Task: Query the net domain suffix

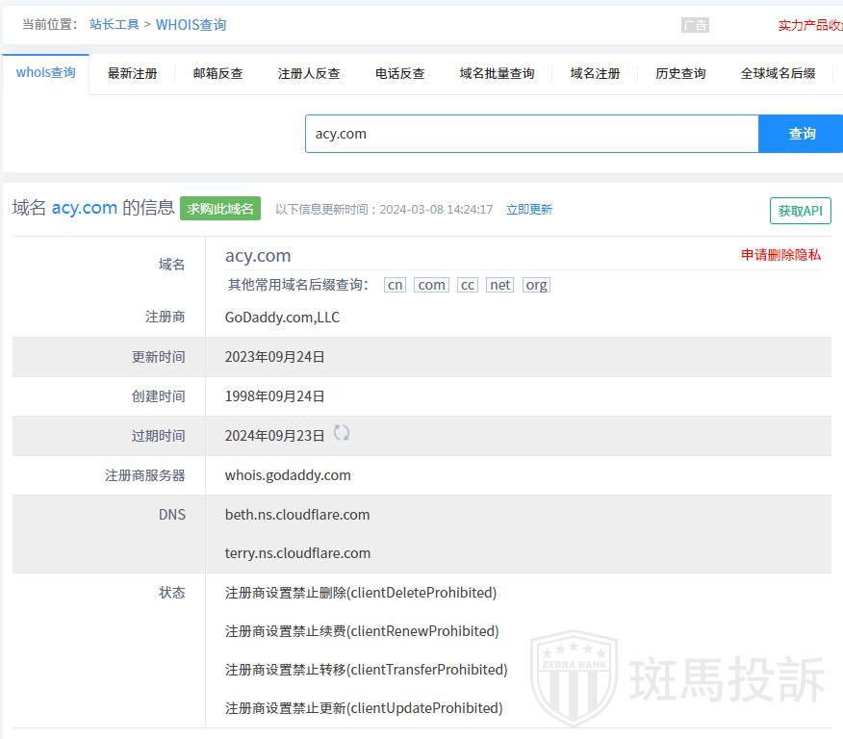Action: click(500, 285)
